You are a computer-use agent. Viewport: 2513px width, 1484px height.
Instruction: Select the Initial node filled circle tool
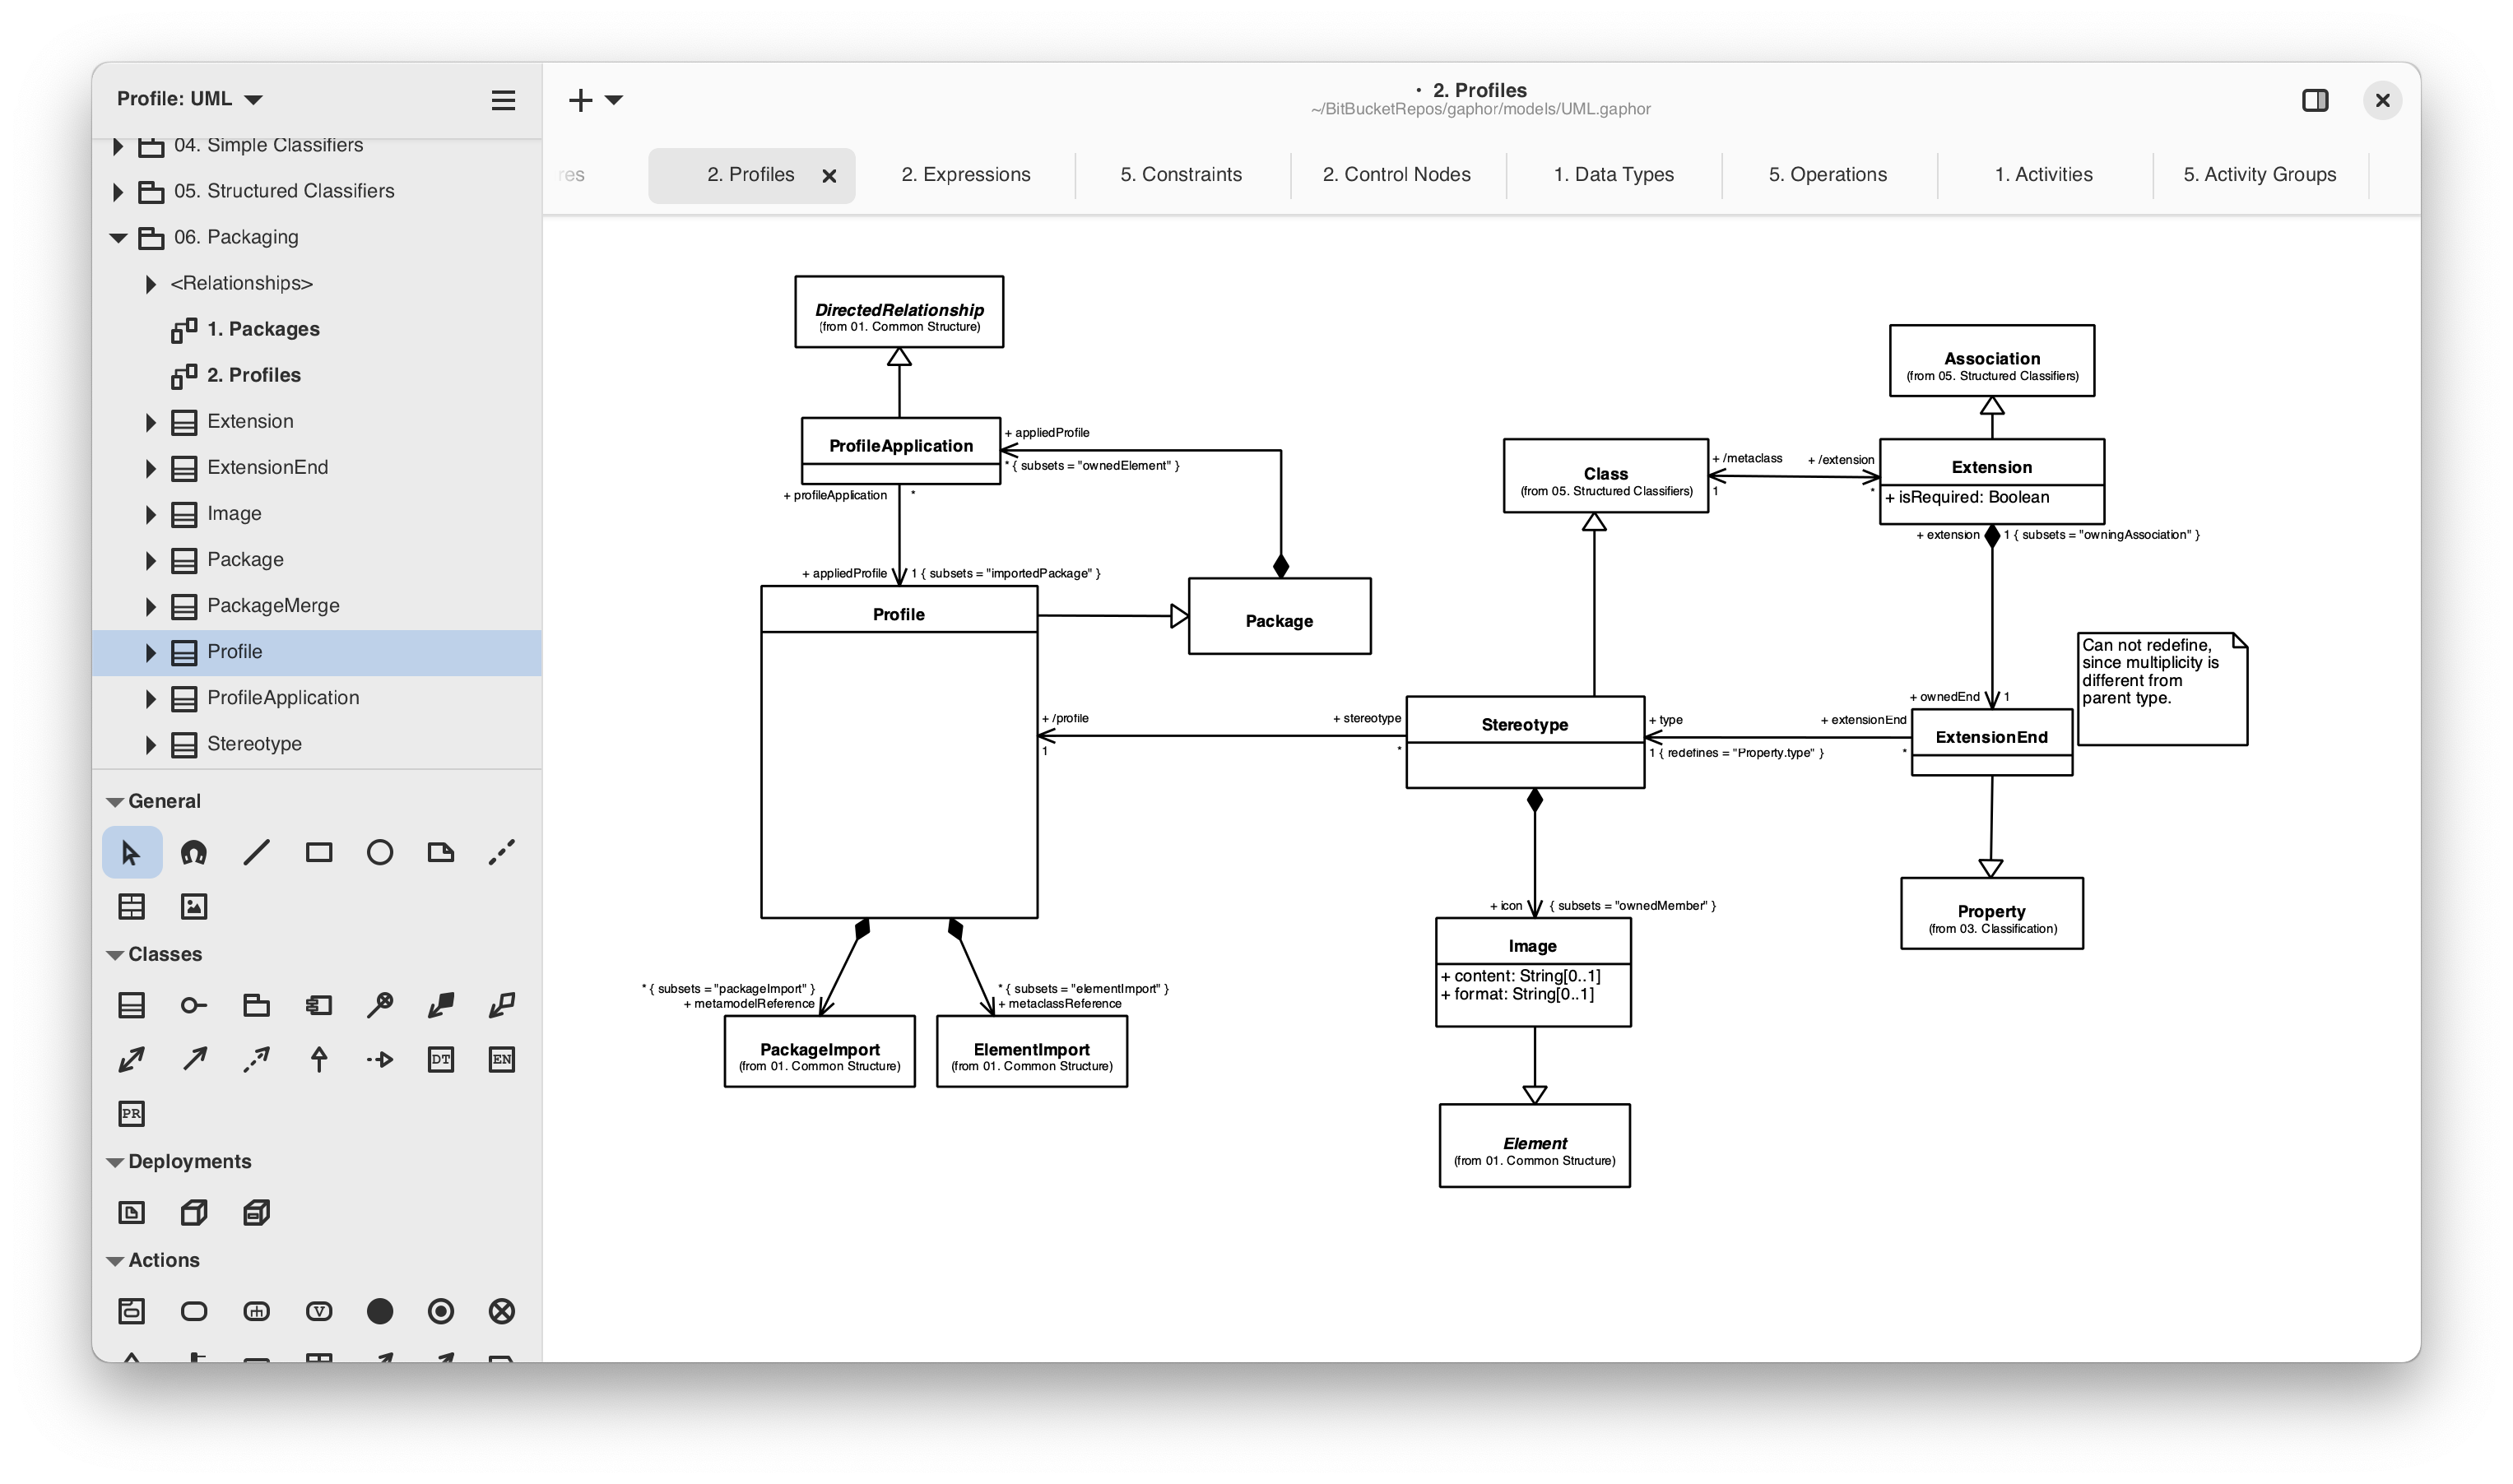(x=380, y=1312)
